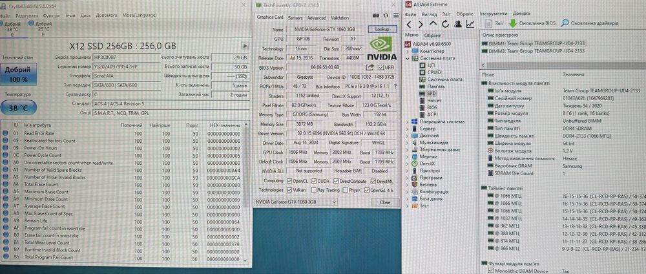The image size is (646, 274).
Task: Expand Сервер tree node
Action: [x=408, y=129]
